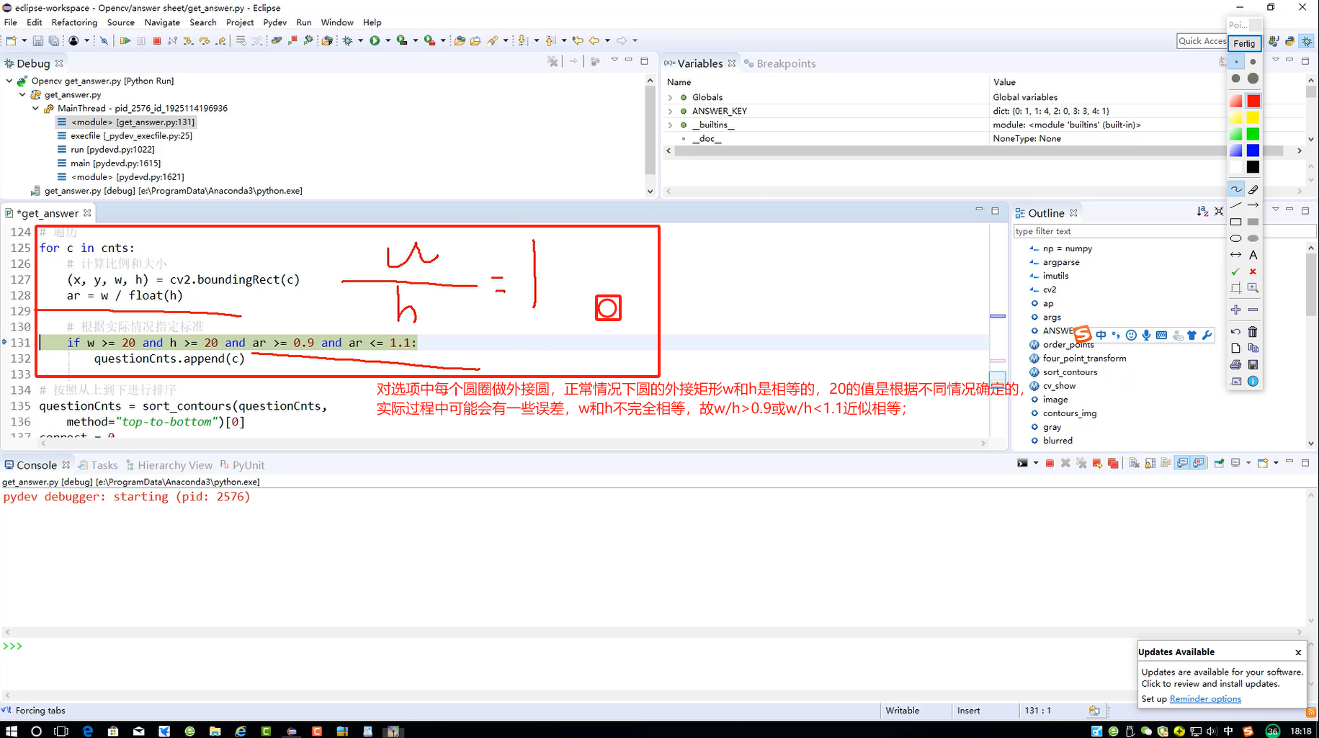This screenshot has width=1319, height=738.
Task: Click the Windows Start button on taskbar
Action: 12,731
